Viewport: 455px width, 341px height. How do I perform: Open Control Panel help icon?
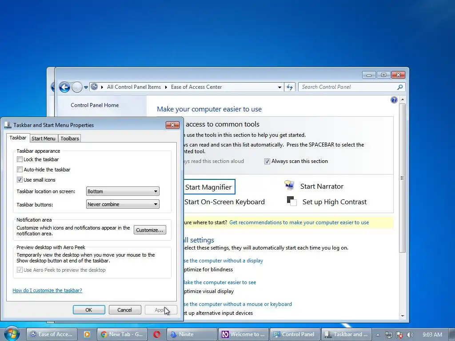pos(394,100)
